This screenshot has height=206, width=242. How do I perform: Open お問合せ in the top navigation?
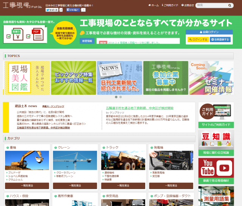tap(188, 5)
